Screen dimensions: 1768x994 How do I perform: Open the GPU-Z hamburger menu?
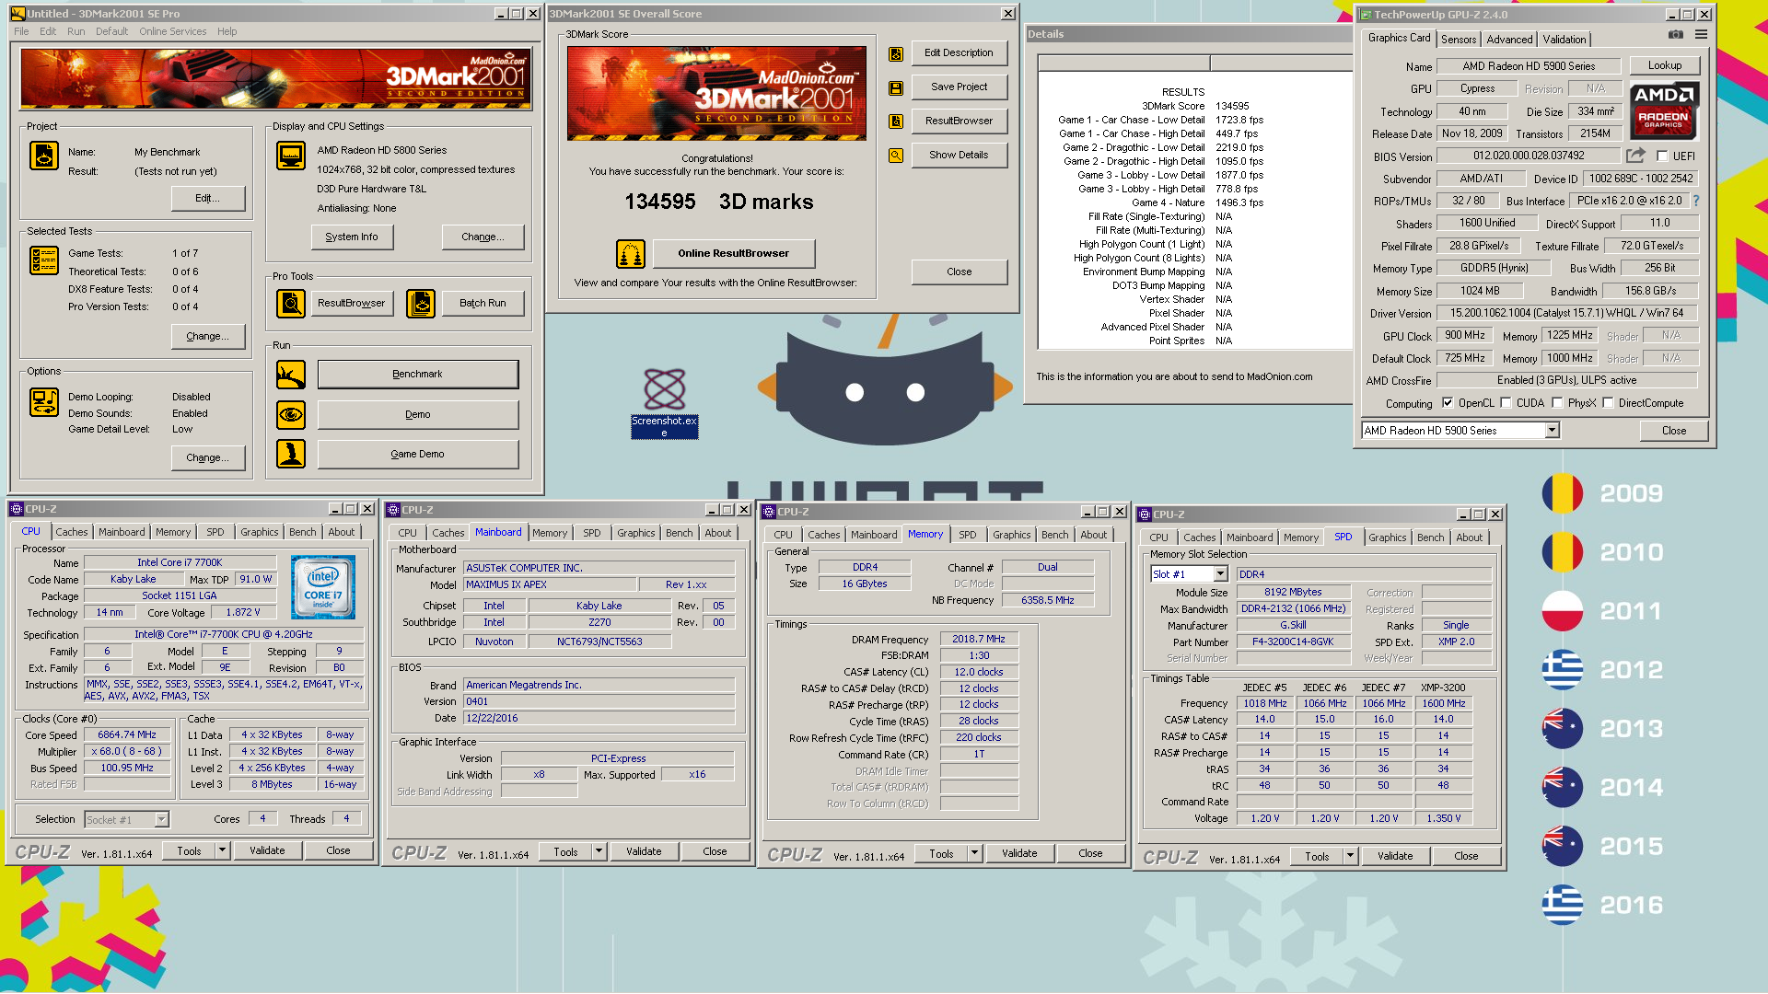[1701, 35]
